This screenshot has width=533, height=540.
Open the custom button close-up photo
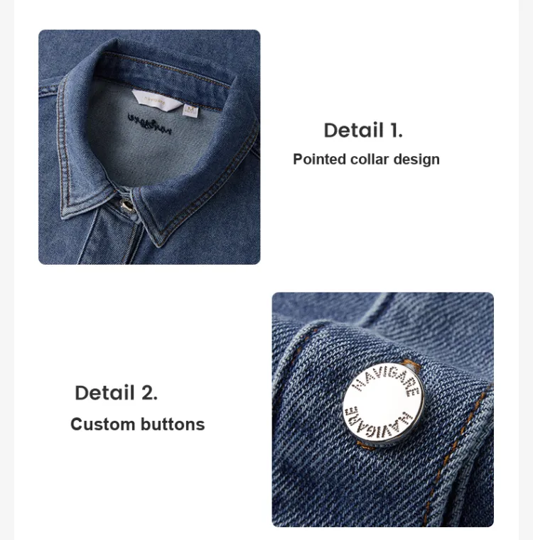click(382, 409)
